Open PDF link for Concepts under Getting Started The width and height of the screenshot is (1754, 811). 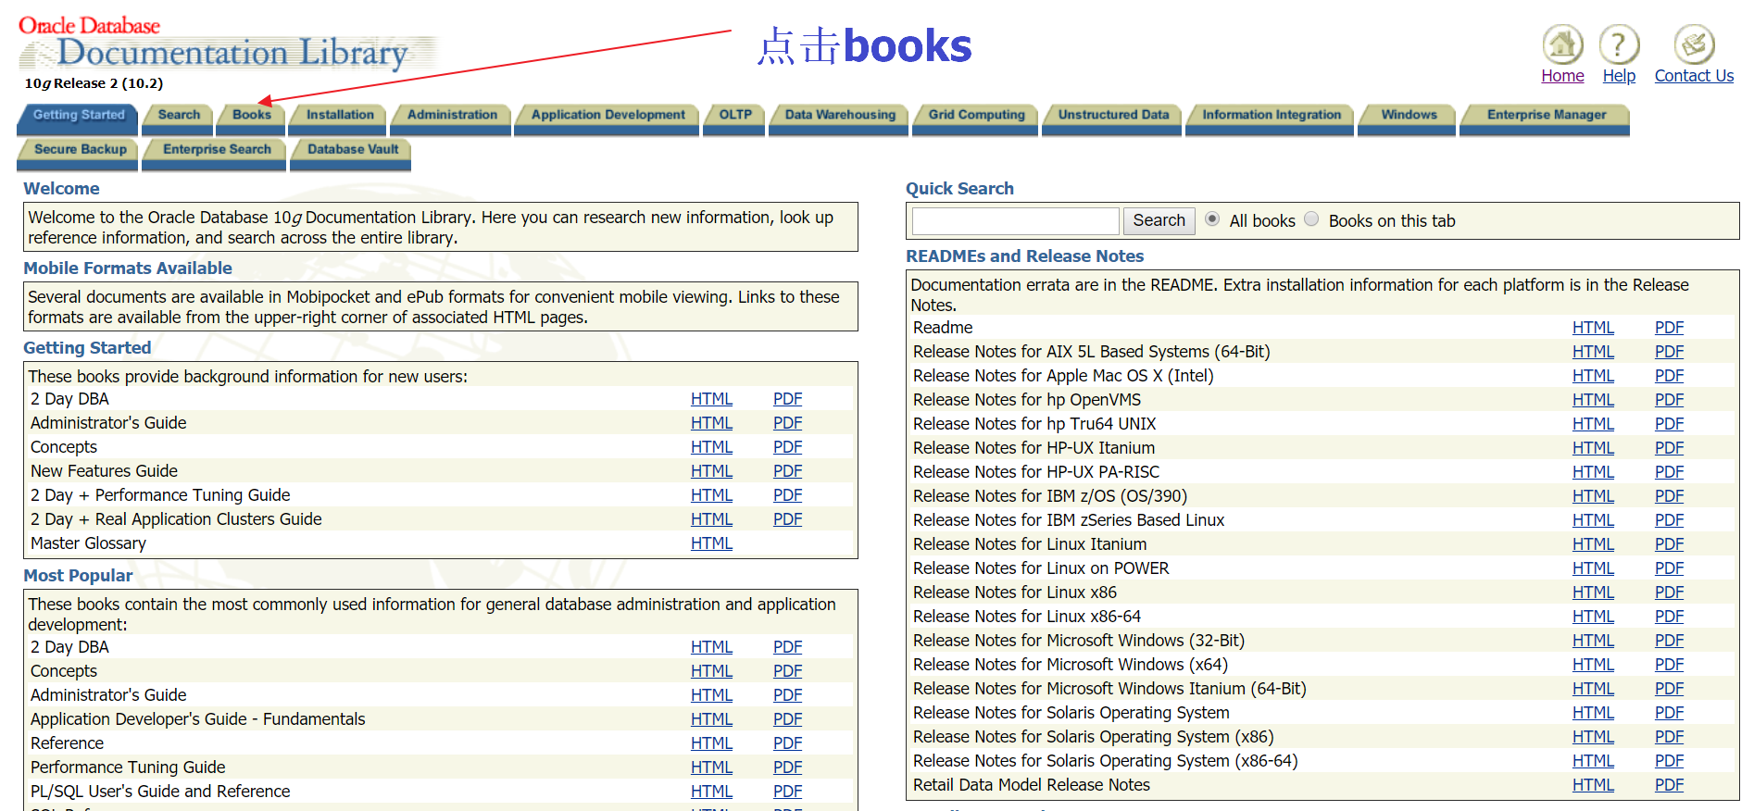pos(787,447)
